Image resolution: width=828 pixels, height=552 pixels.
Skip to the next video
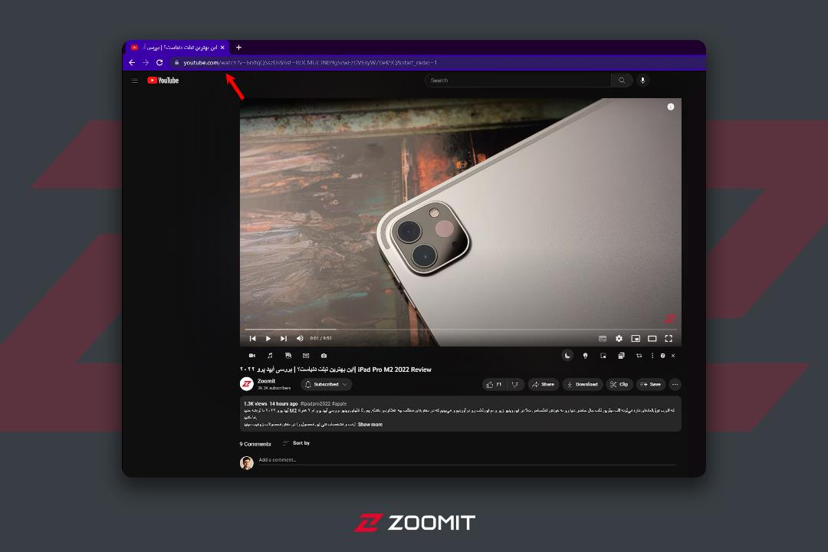(284, 338)
